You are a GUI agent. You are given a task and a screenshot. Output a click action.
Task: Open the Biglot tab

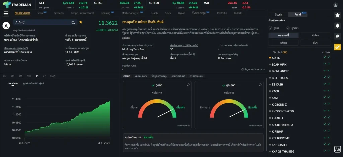click(181, 13)
